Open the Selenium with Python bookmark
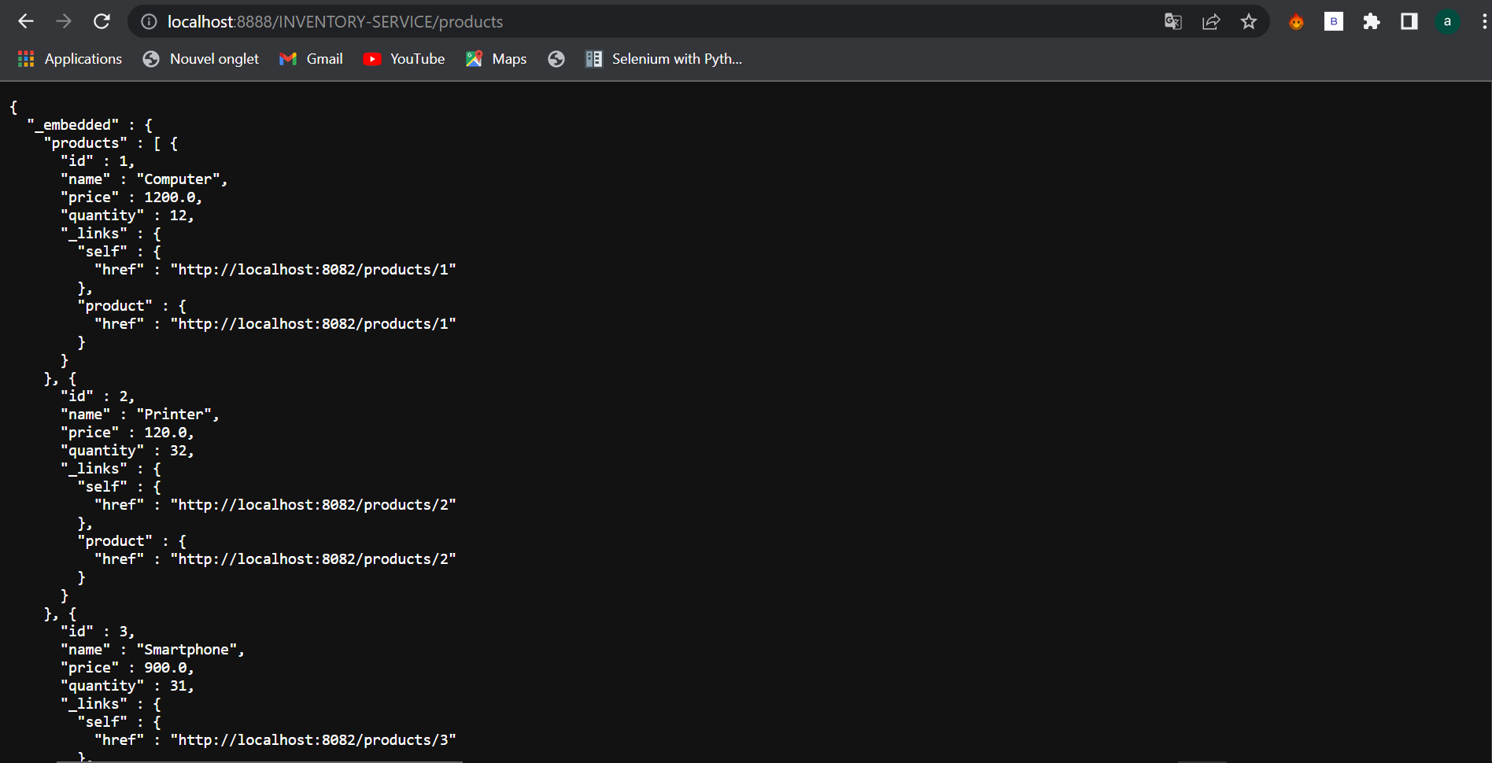Screen dimensions: 1492x763 click(663, 58)
